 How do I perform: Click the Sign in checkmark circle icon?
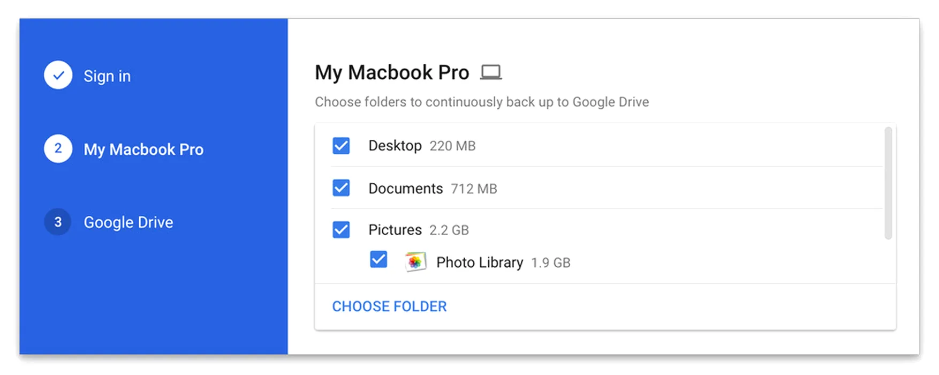point(58,75)
